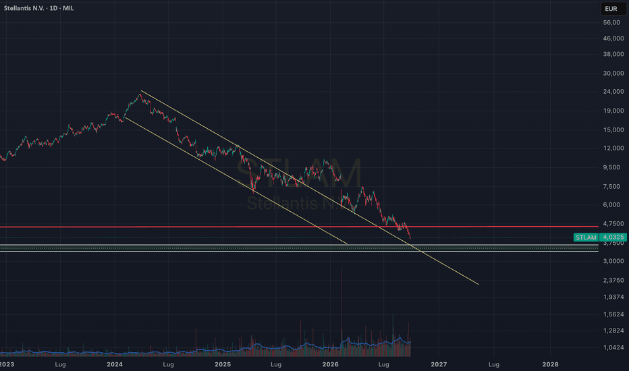The image size is (629, 371).
Task: Click the 7,500 price axis label
Action: [611, 186]
